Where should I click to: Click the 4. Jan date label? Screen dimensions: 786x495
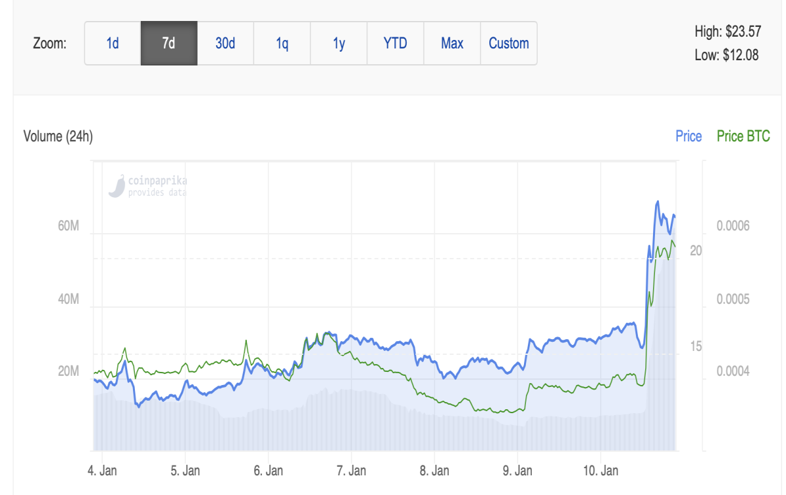103,470
